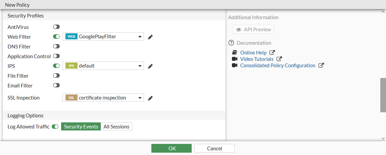The width and height of the screenshot is (386, 155).
Task: Disable the Log Allowed Traffic toggle
Action: pyautogui.click(x=55, y=127)
